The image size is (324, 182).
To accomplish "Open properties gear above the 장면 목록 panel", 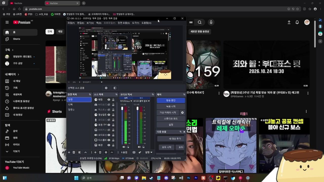I will coord(106,88).
